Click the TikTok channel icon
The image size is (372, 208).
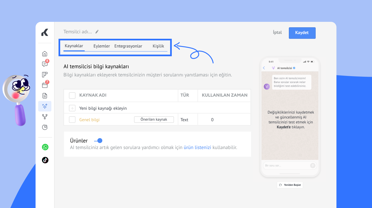(45, 160)
